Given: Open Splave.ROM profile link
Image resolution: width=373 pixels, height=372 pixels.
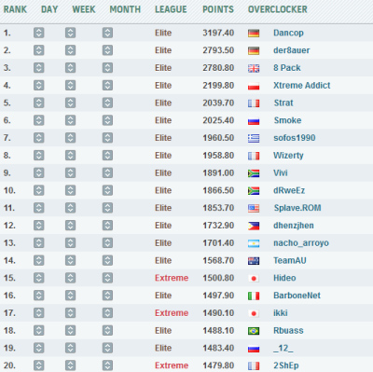Looking at the screenshot, I should tap(297, 208).
